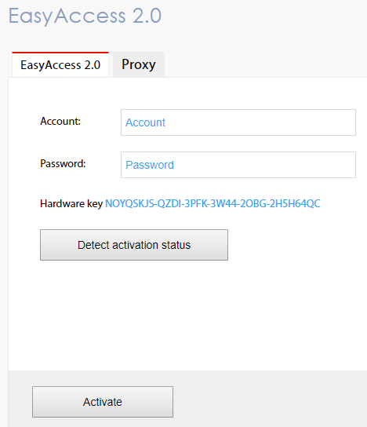The height and width of the screenshot is (427, 367).
Task: Place cursor on Account placeholder text
Action: point(145,122)
